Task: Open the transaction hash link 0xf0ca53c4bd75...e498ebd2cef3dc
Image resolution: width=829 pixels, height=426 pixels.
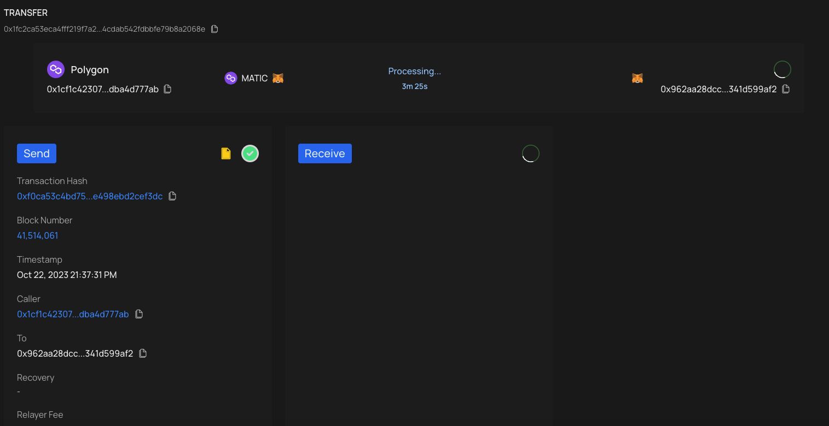Action: point(90,196)
